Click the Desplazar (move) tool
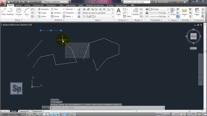207x116 pixels. coord(43,9)
